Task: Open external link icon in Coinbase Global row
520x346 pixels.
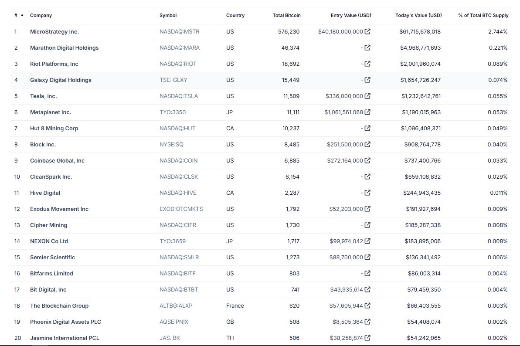Action: pyautogui.click(x=367, y=160)
